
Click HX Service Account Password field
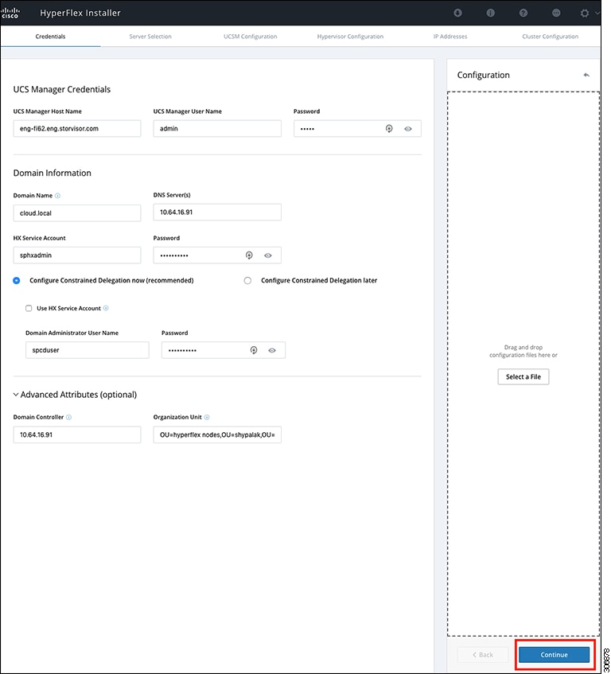point(217,255)
